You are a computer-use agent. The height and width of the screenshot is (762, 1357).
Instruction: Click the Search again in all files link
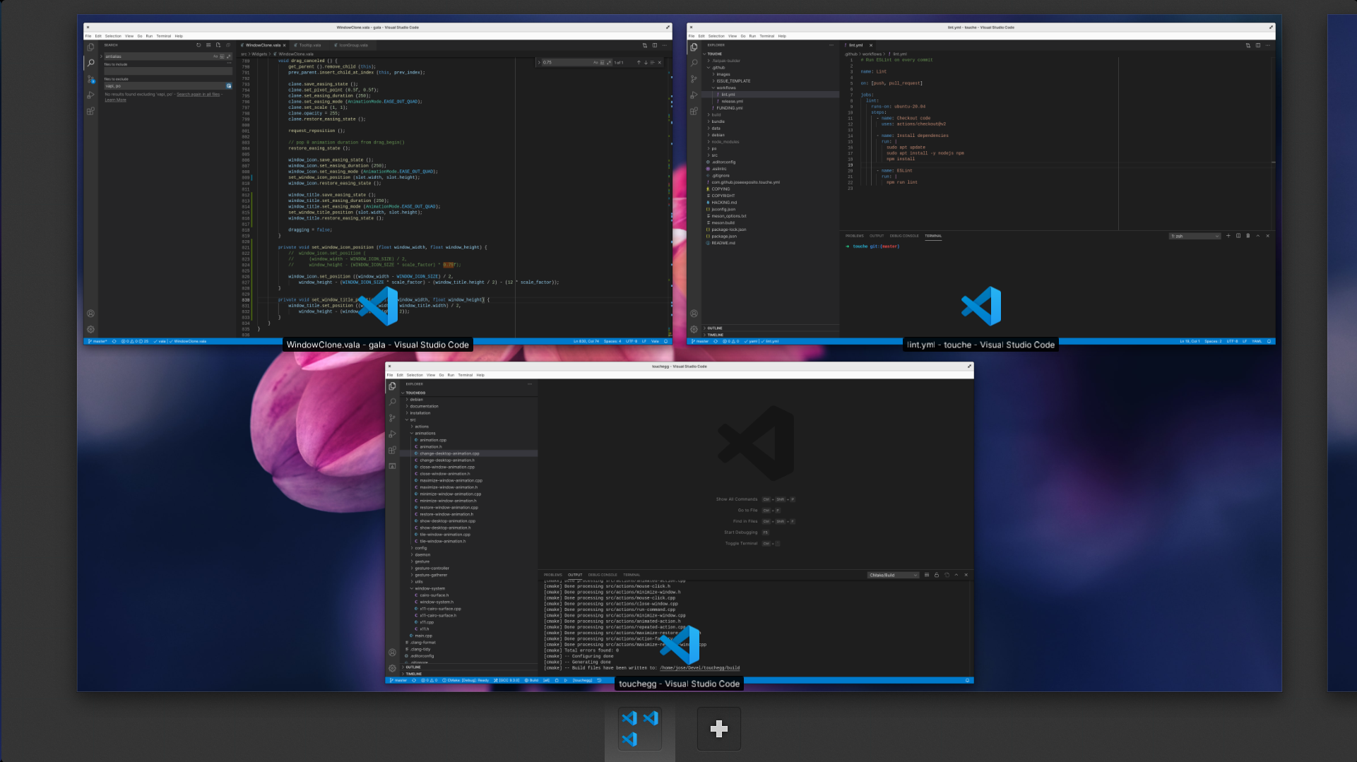click(198, 94)
